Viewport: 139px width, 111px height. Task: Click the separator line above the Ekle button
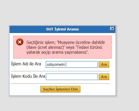60,83
